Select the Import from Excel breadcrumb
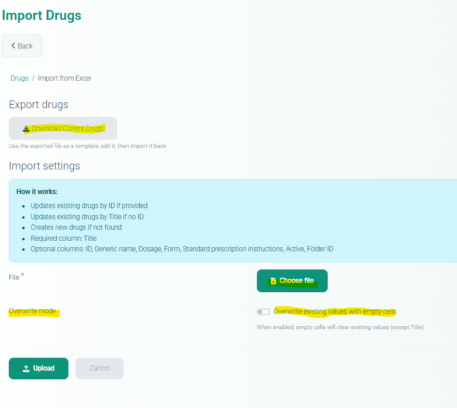This screenshot has width=457, height=408. coord(64,78)
